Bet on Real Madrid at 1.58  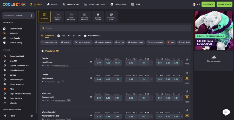pos(117,79)
